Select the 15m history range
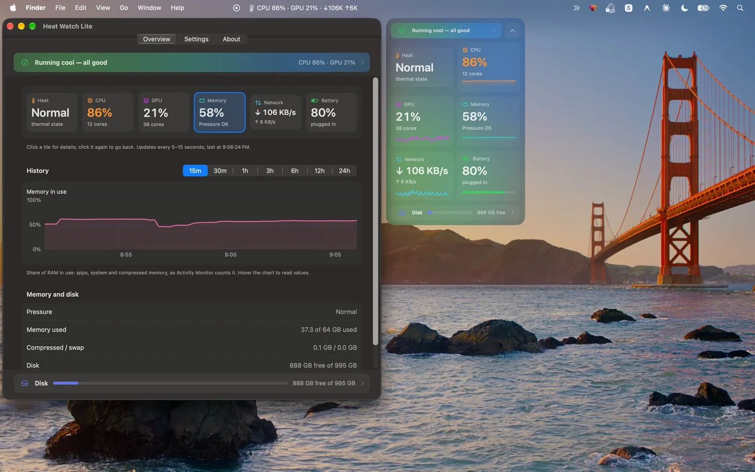Screen dimensions: 755x472 click(x=195, y=170)
